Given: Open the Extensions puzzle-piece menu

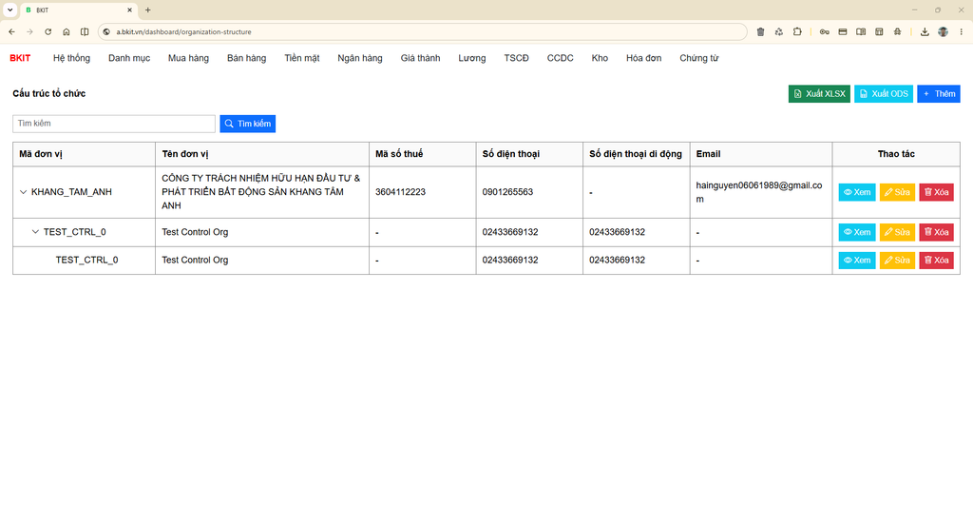Looking at the screenshot, I should (x=797, y=31).
